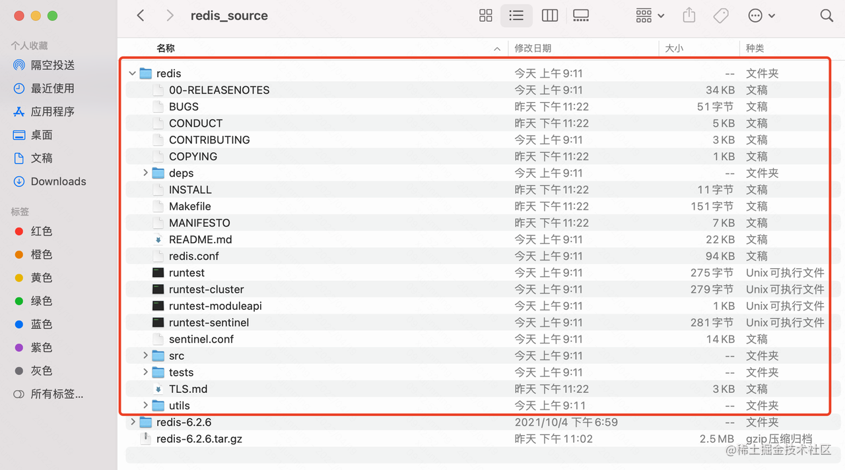This screenshot has height=470, width=845.
Task: Select the runtest-moduleapi executable icon
Action: pyautogui.click(x=158, y=306)
